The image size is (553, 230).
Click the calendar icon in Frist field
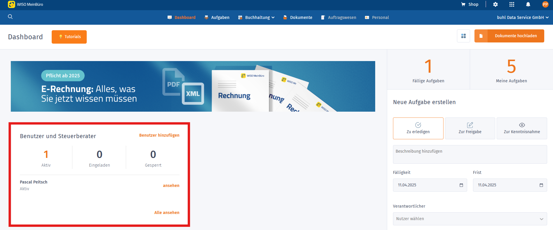tap(541, 185)
